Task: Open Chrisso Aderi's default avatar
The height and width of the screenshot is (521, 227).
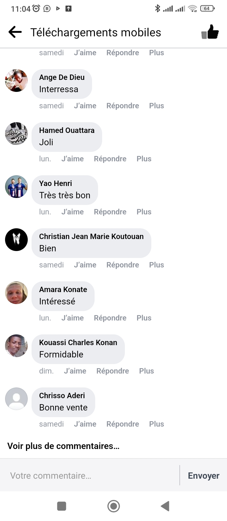Action: [16, 399]
